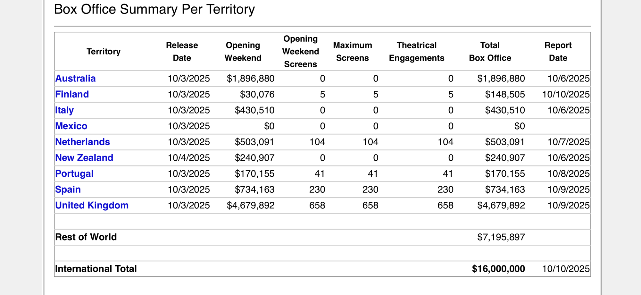Click the Release Date column header

(182, 51)
